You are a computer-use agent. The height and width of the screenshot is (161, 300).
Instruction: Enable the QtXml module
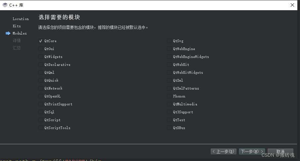click(x=169, y=80)
